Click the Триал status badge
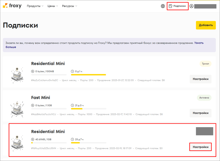 tap(205, 64)
